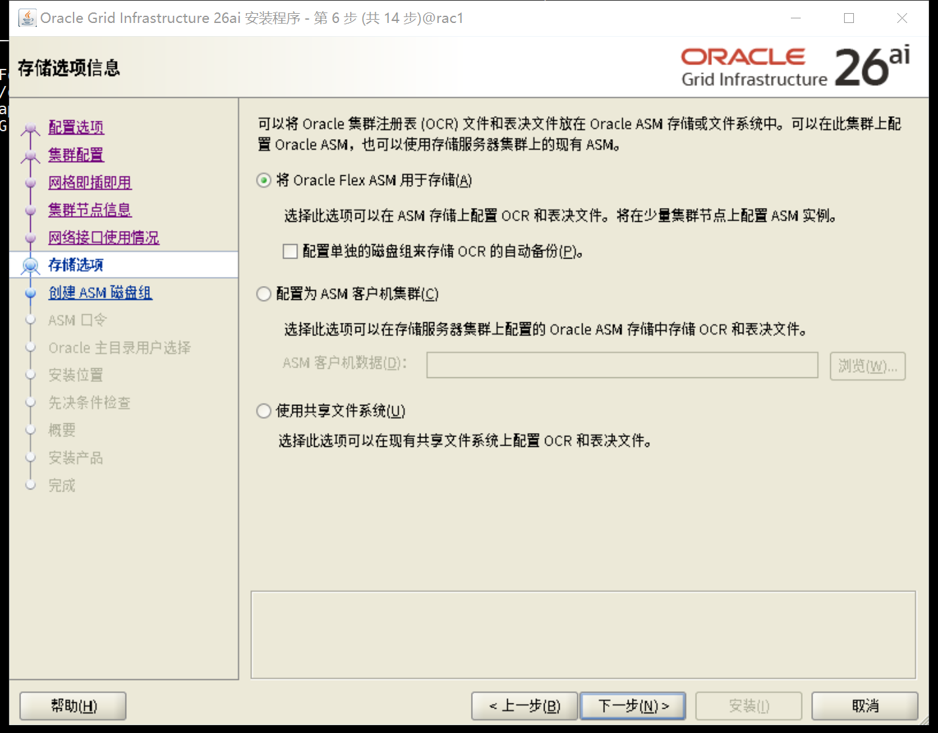Click the Java installer icon in title bar
938x733 pixels.
pos(28,18)
